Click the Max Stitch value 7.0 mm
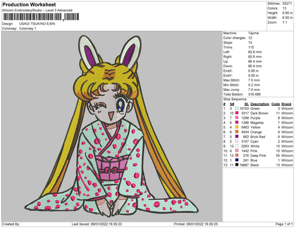Screen dimensions: 295x228 (254, 80)
